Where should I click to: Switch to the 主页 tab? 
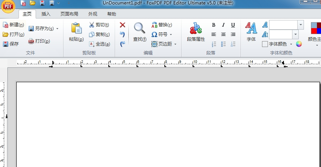pyautogui.click(x=27, y=14)
